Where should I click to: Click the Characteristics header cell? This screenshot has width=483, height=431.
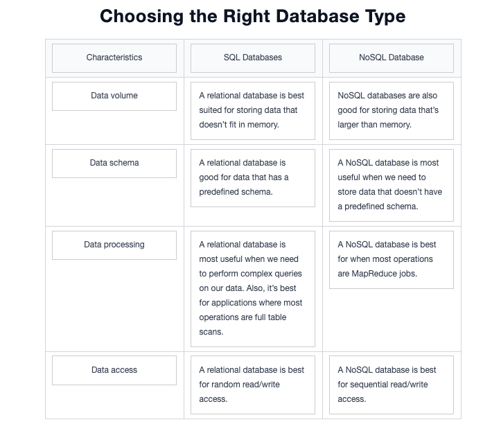(114, 58)
